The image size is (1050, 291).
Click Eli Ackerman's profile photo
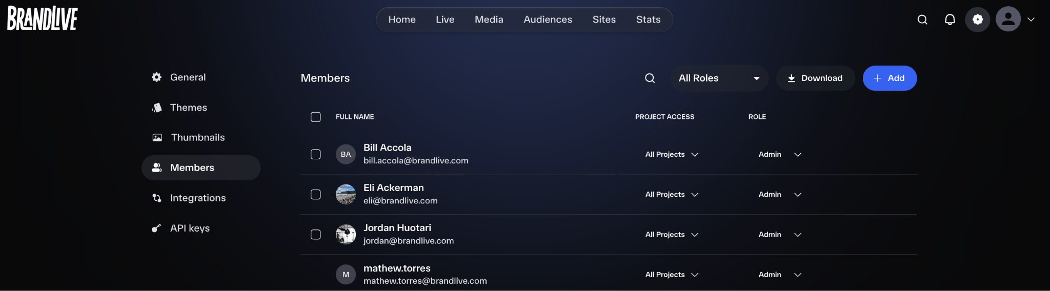pos(346,195)
